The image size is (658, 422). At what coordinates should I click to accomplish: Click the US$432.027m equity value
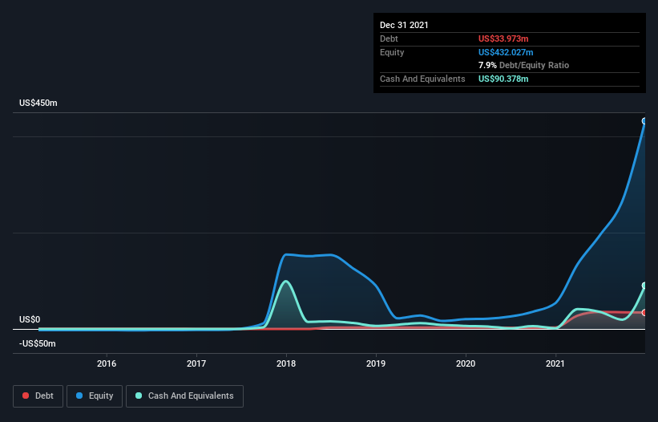click(x=506, y=52)
